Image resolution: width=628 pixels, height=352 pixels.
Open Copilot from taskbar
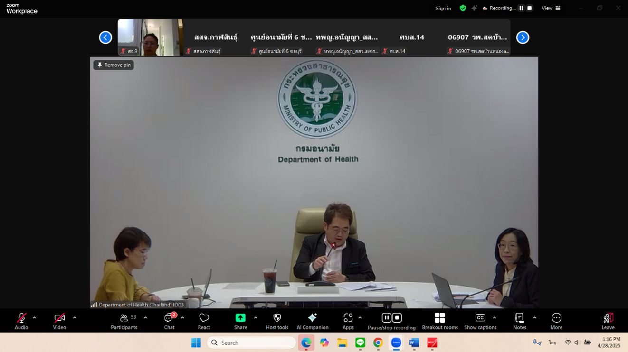tap(324, 343)
